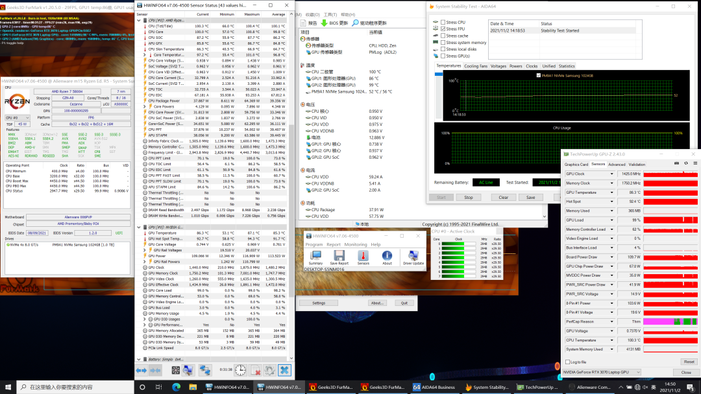Open GPU Clock sensor dropdown in GPU-Z
The image size is (701, 394).
[611, 174]
